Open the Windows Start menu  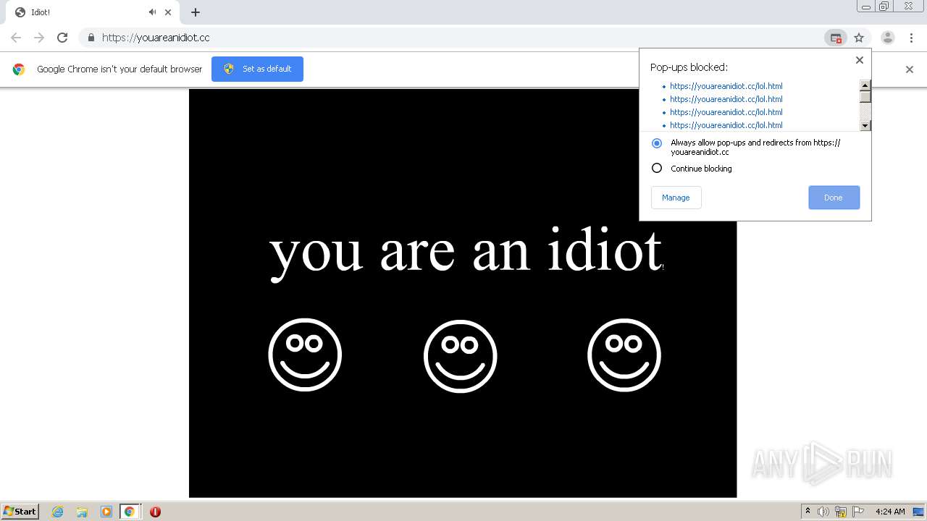pos(20,512)
